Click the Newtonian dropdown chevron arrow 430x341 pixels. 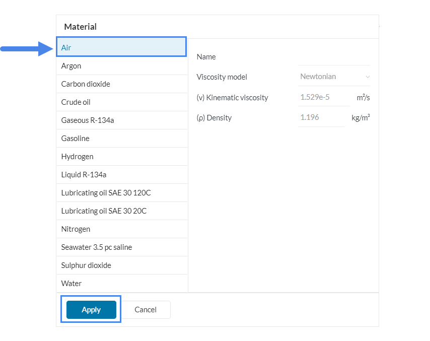(x=368, y=77)
